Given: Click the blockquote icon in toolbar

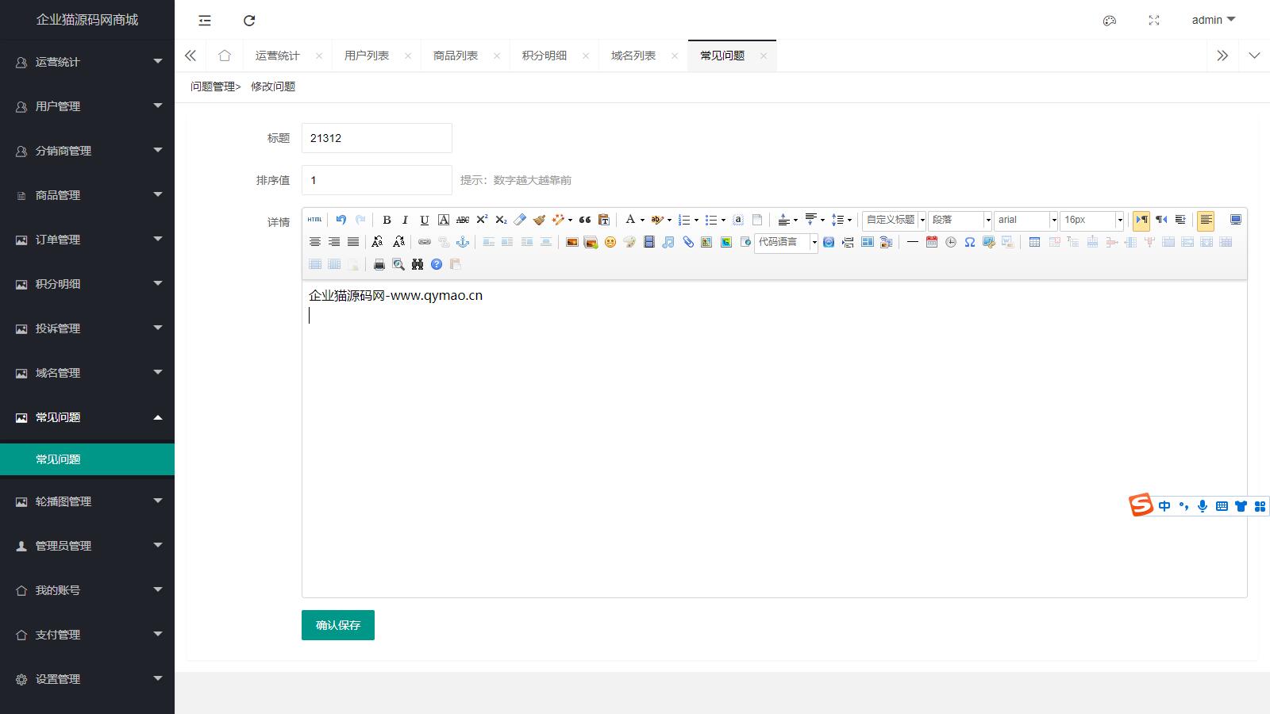Looking at the screenshot, I should pyautogui.click(x=584, y=220).
